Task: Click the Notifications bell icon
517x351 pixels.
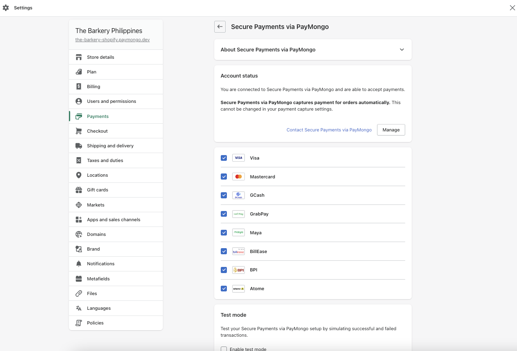Action: click(x=79, y=264)
